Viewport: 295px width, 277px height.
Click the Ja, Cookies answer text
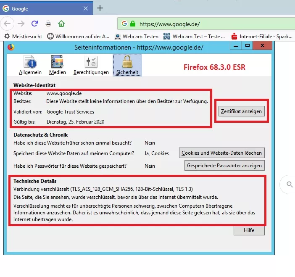[x=156, y=153]
